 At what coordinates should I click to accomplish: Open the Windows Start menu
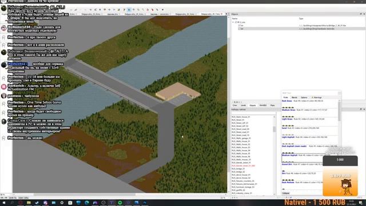(x=4, y=203)
